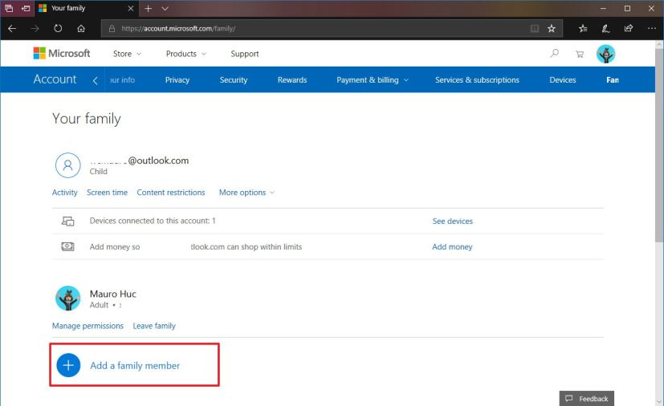Viewport: 664px width, 406px height.
Task: Close the Your family tab
Action: click(130, 8)
